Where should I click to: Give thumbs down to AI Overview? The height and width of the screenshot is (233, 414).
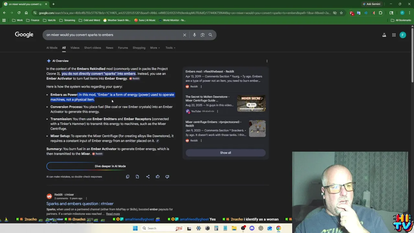click(167, 177)
